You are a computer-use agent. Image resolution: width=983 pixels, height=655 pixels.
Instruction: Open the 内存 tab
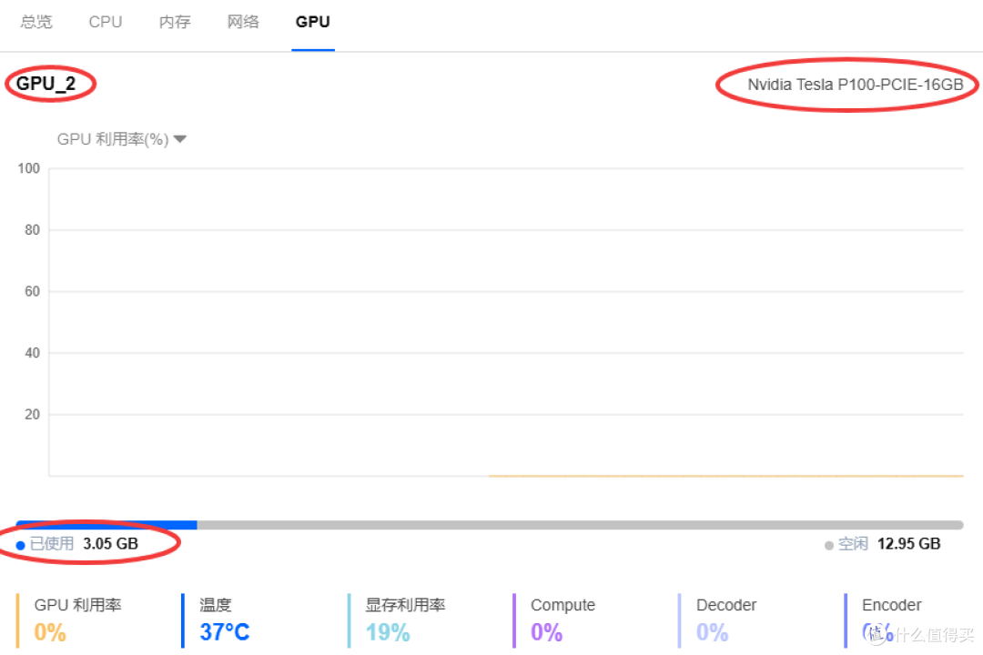175,22
